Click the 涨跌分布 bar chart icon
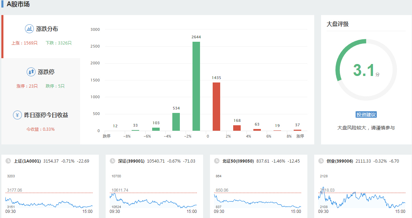 pos(29,29)
